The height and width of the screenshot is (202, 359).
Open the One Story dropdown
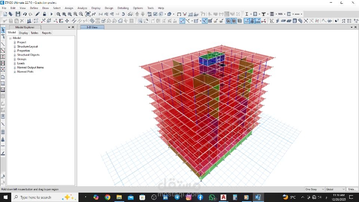314,189
